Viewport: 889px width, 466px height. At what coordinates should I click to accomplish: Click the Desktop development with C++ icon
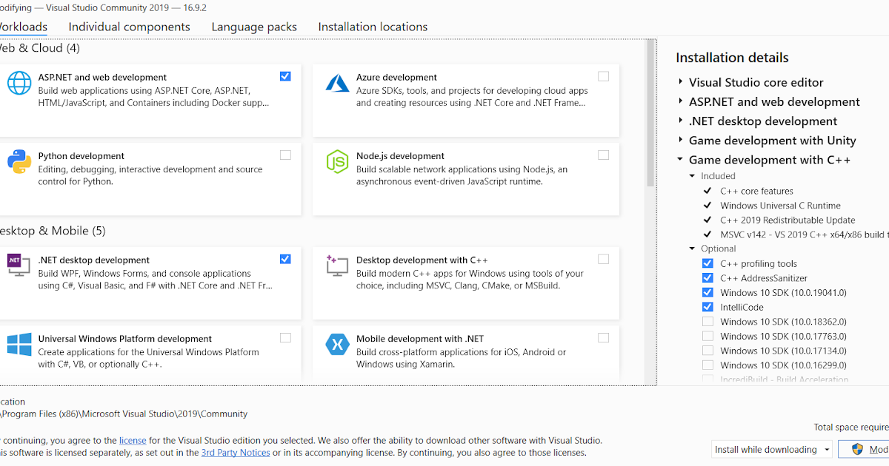click(x=336, y=266)
